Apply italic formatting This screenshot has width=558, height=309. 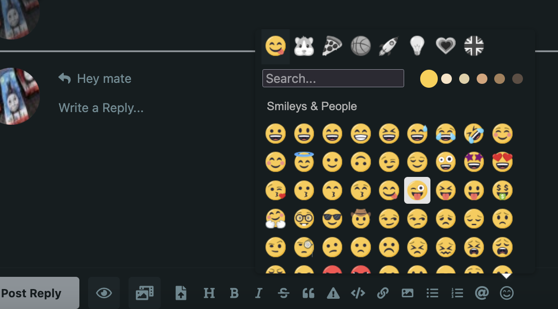(x=259, y=293)
